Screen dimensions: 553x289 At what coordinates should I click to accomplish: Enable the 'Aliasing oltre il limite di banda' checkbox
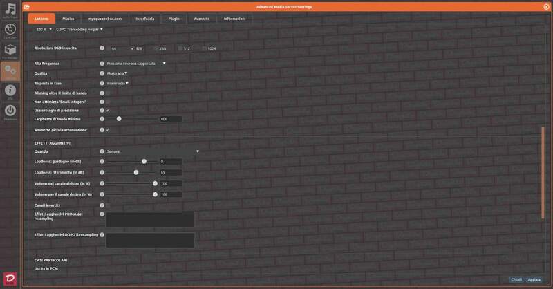pos(108,92)
